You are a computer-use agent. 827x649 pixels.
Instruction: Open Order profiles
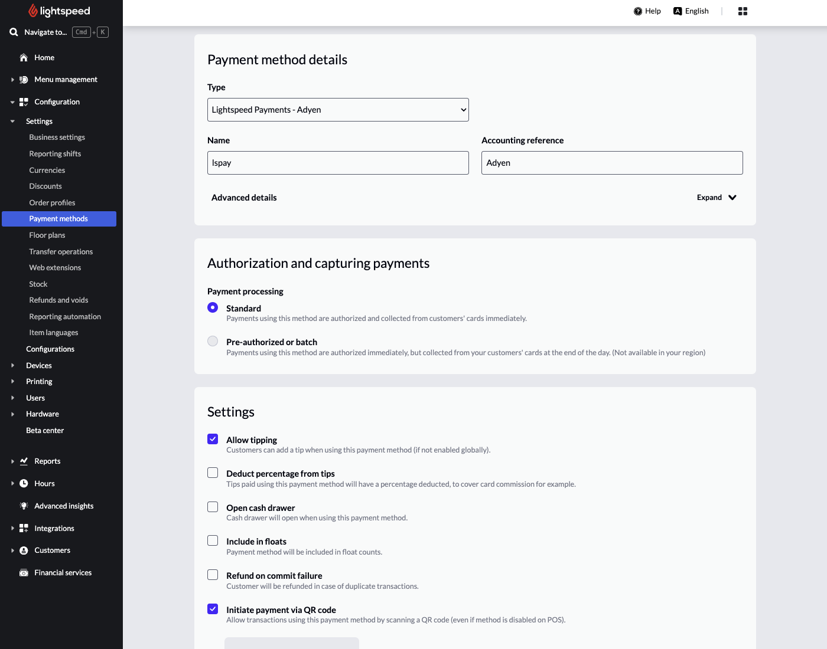point(52,203)
